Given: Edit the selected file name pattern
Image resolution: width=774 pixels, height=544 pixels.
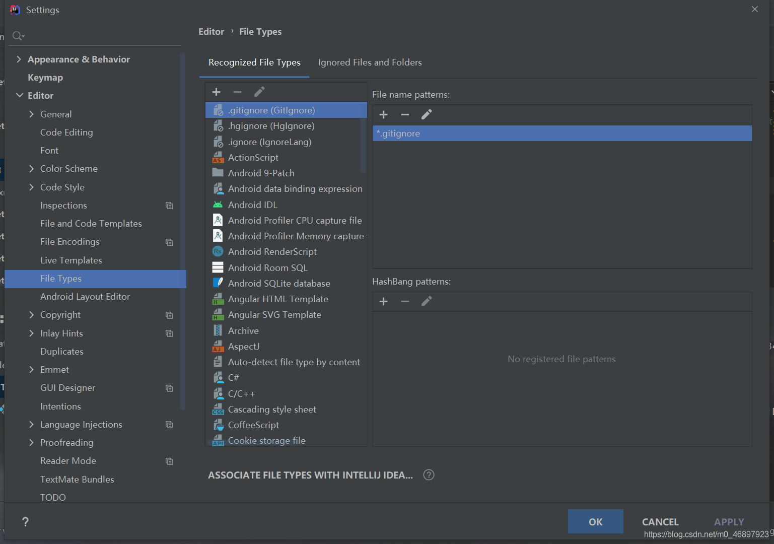Looking at the screenshot, I should click(x=427, y=114).
